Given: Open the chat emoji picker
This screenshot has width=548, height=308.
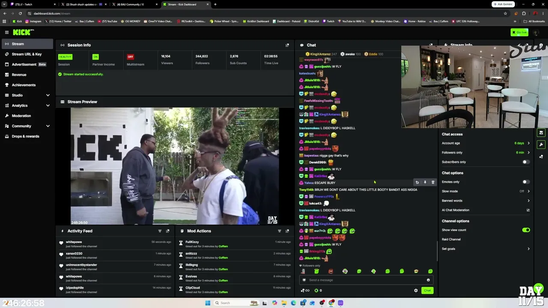Looking at the screenshot, I should (428, 280).
